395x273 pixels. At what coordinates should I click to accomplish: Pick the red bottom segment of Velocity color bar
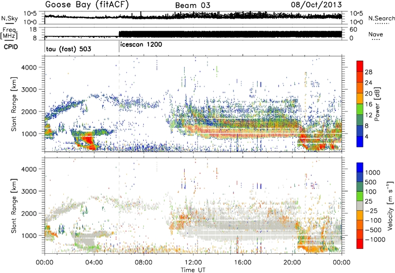(360, 244)
